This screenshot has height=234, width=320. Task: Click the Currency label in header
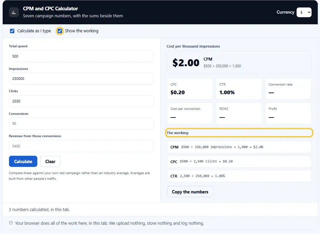[285, 12]
